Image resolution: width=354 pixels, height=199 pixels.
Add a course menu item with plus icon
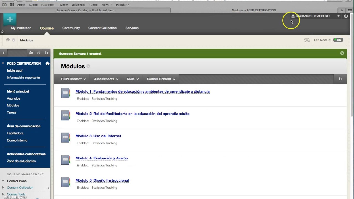4,53
